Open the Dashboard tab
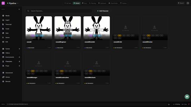This screenshot has width=191, height=107. tap(102, 3)
